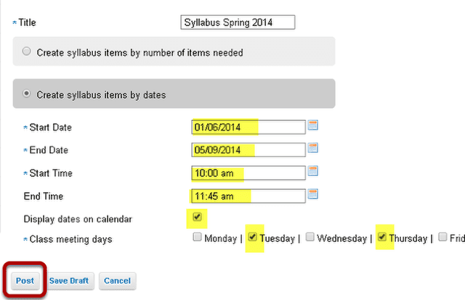Select Create syllabus items by dates option
465x300 pixels.
[26, 93]
